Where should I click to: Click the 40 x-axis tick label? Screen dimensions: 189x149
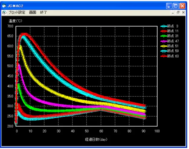[x=73, y=131]
